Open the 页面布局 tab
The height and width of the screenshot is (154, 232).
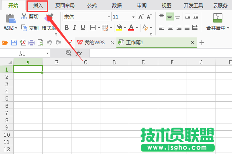65,6
